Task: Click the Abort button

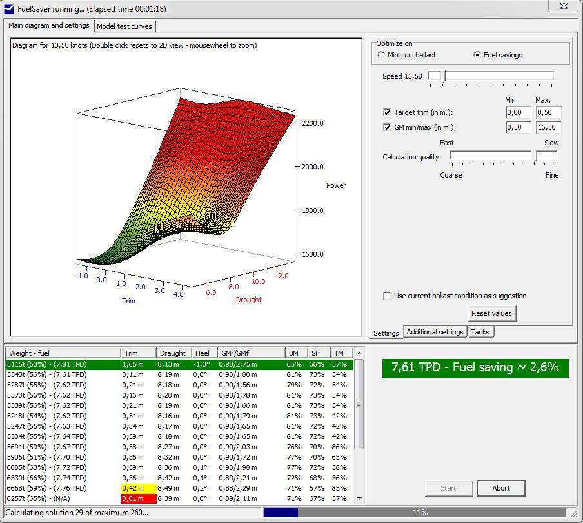Action: [501, 488]
